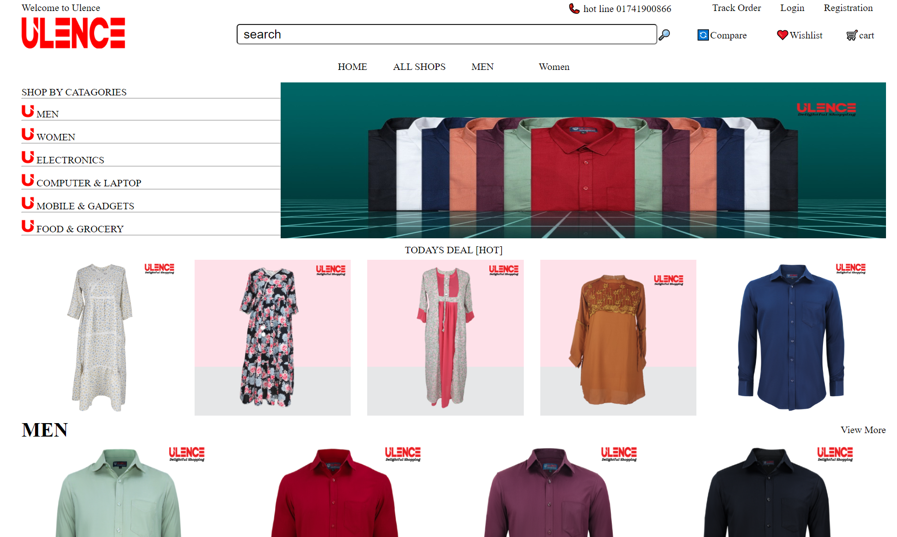
Task: Click the magnifying glass search icon
Action: 664,34
